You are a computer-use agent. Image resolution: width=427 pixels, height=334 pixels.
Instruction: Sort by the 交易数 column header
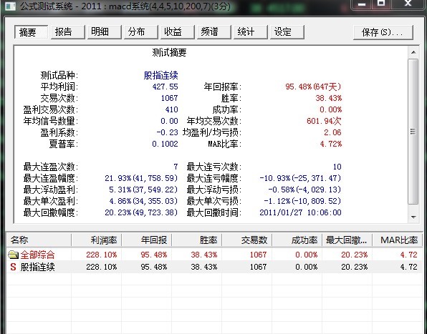(246, 240)
